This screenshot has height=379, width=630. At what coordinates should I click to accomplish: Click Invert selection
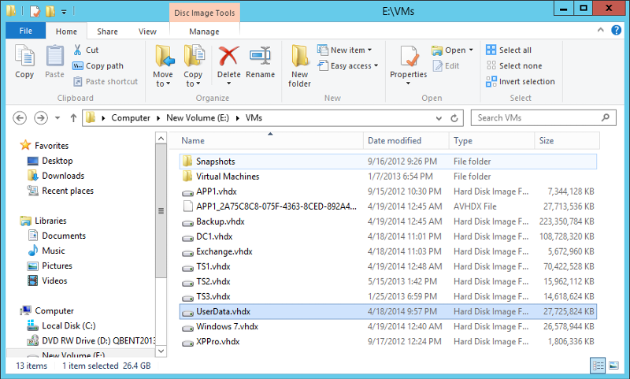(521, 82)
